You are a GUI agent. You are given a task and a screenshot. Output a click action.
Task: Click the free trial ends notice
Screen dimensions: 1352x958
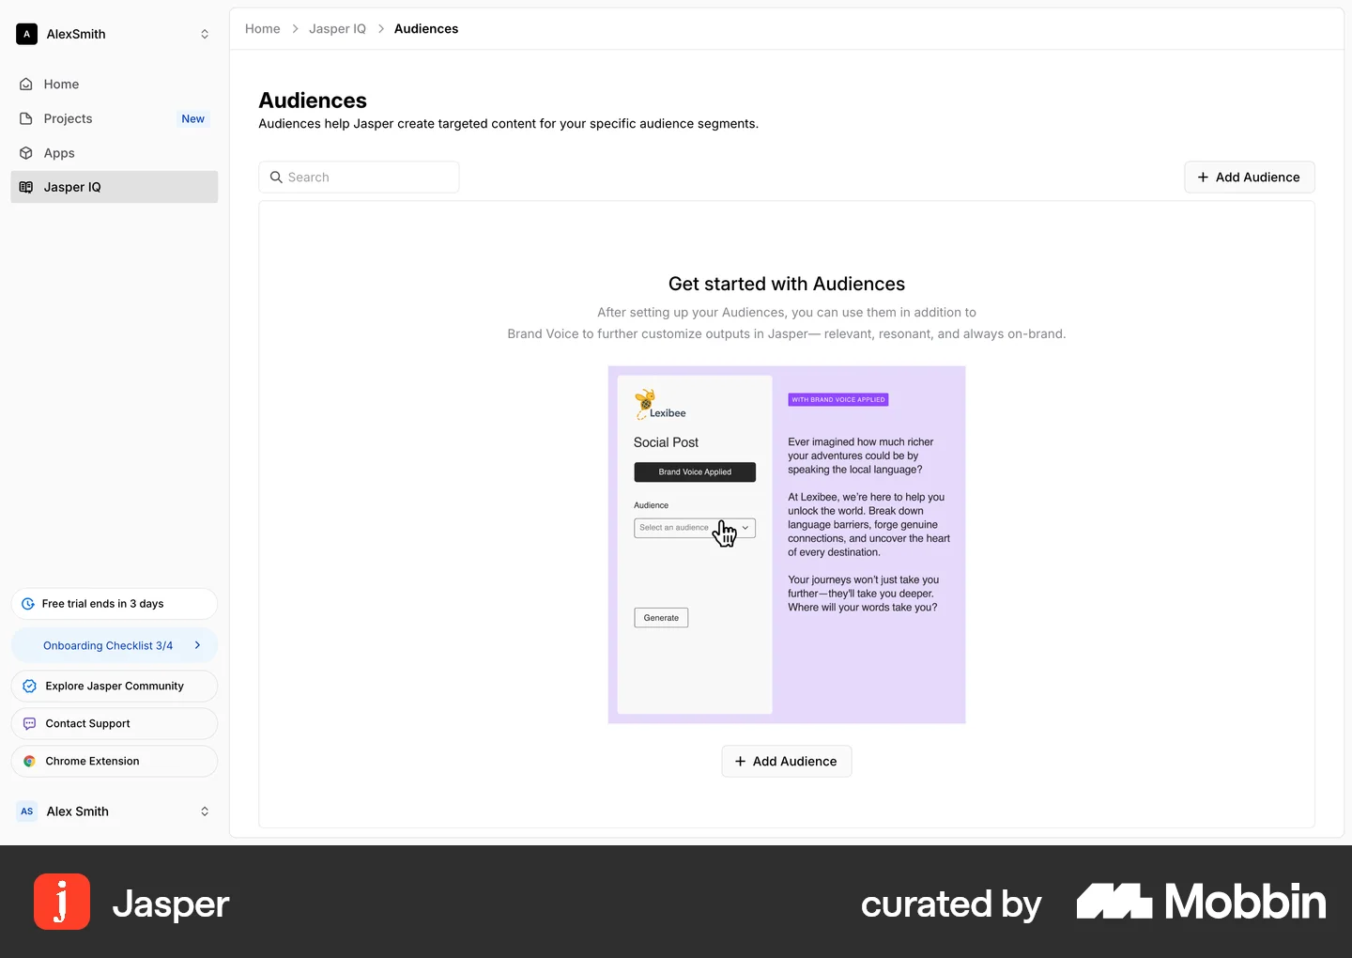click(x=114, y=604)
